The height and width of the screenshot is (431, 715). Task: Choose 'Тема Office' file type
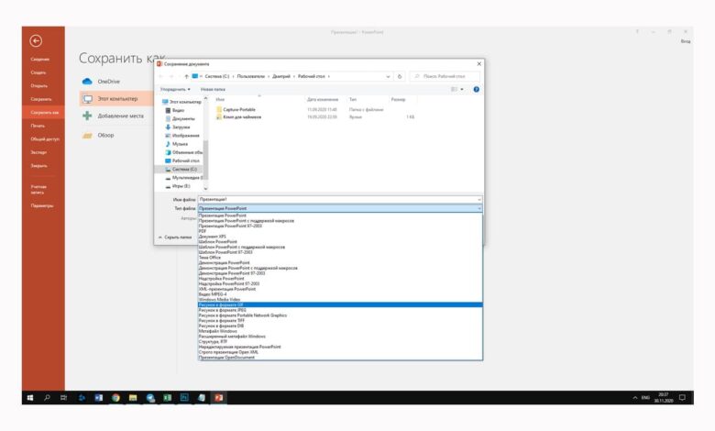click(340, 258)
